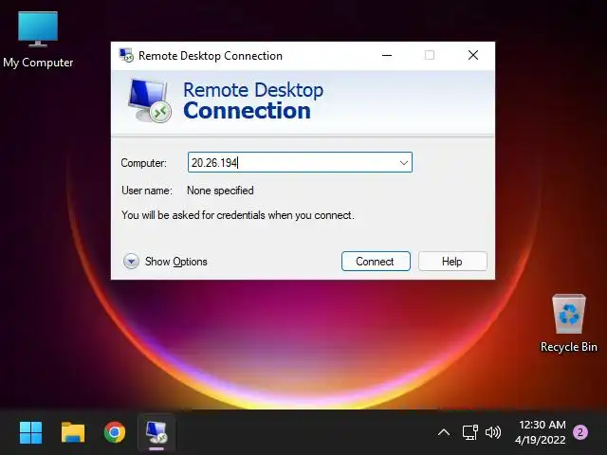Image resolution: width=607 pixels, height=455 pixels.
Task: Show hidden system tray icons
Action: [444, 432]
